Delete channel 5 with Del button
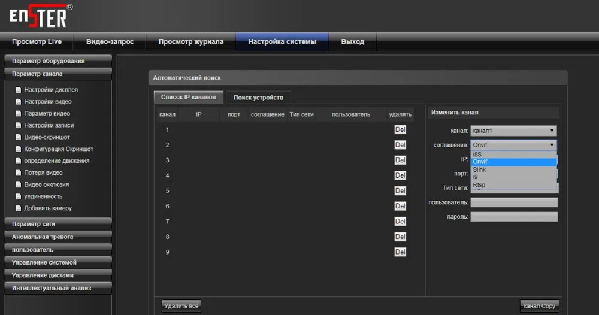Screen dimensions: 599x315 400,190
